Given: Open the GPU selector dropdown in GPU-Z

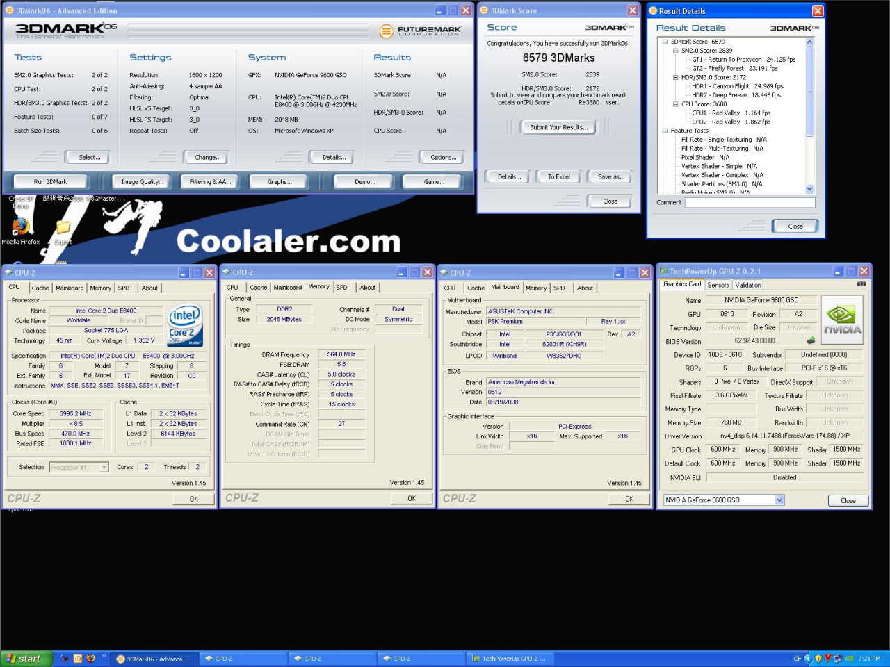Looking at the screenshot, I should click(x=779, y=500).
